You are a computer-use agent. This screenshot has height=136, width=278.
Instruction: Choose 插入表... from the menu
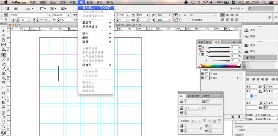pos(88,8)
